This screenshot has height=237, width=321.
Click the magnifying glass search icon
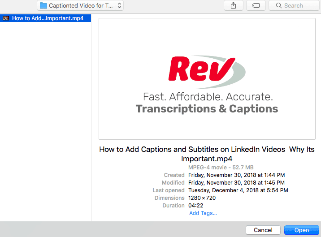[x=278, y=5]
